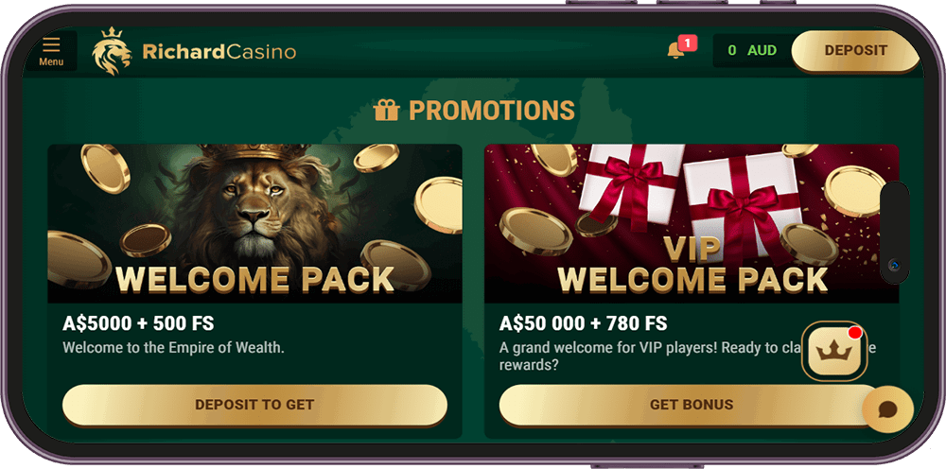Open the live chat bubble icon
The height and width of the screenshot is (469, 946).
point(887,409)
